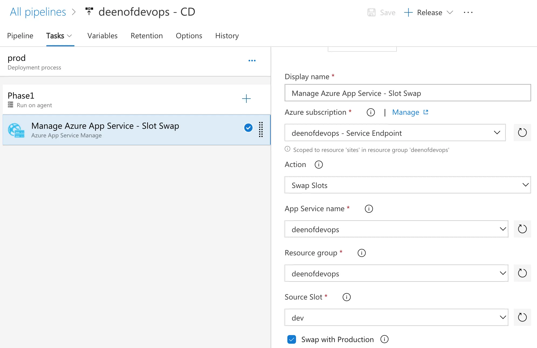Image resolution: width=537 pixels, height=348 pixels.
Task: Switch to the Retention tab
Action: click(147, 36)
